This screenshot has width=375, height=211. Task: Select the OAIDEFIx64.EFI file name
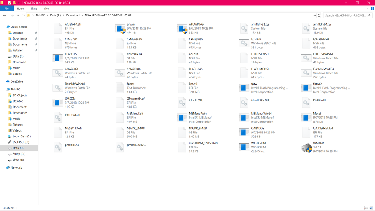(x=323, y=128)
